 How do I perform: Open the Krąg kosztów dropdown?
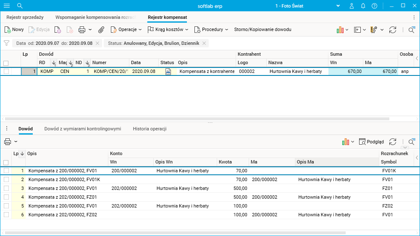tap(168, 30)
